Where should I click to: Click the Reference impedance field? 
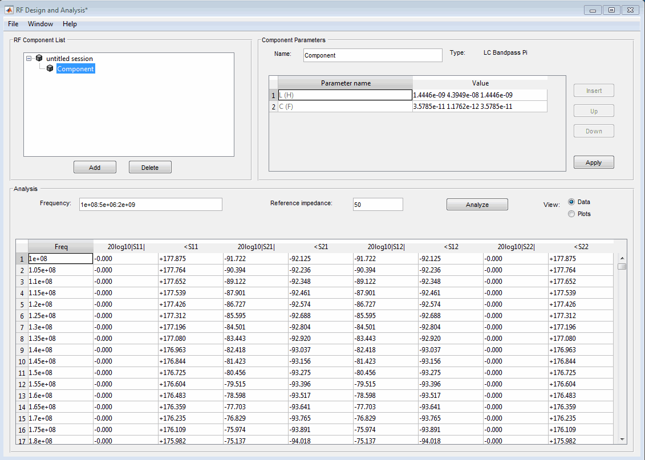(x=378, y=204)
